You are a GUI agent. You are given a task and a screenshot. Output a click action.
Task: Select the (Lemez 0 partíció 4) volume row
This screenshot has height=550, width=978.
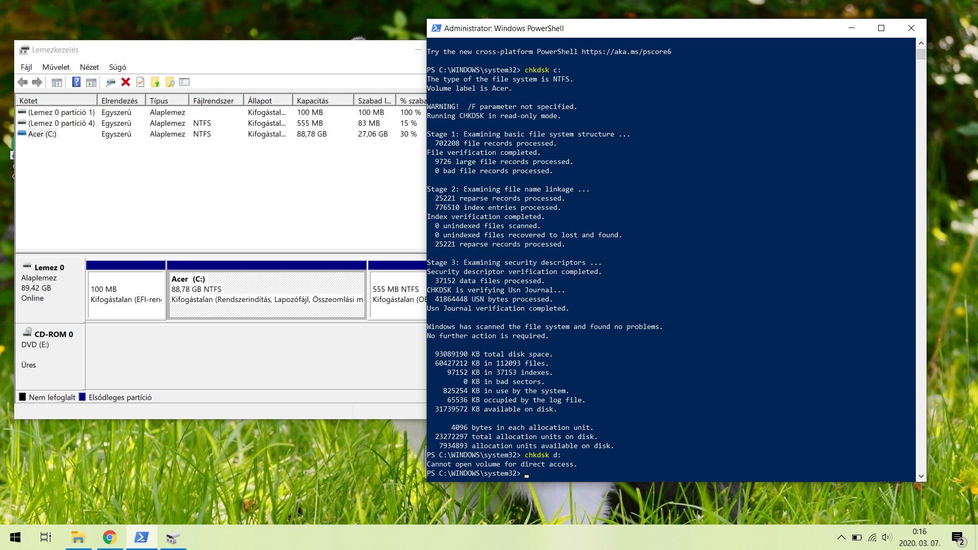[221, 123]
